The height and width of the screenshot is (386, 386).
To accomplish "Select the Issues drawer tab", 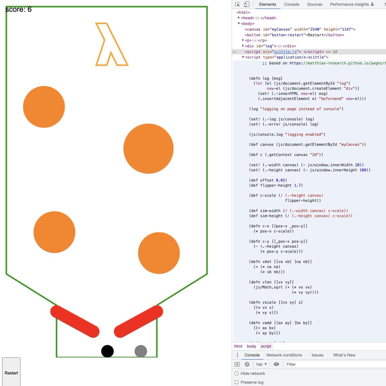I will click(x=317, y=355).
